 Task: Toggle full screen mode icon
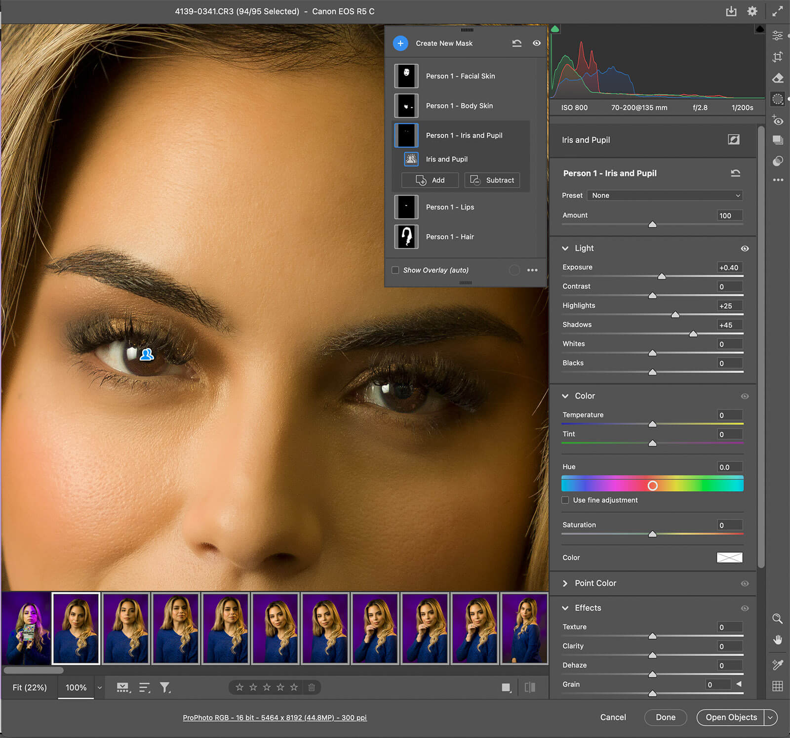pos(778,11)
